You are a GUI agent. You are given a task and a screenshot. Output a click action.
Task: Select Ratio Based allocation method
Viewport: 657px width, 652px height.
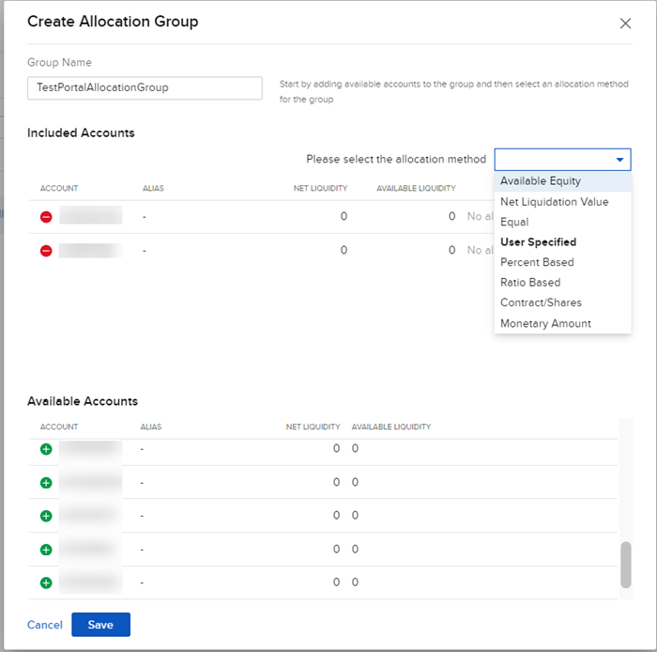pos(563,282)
